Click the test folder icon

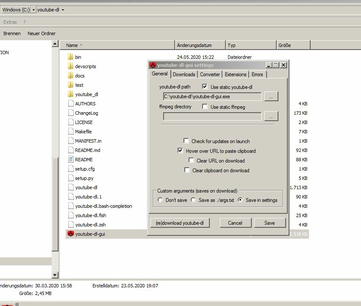pos(71,85)
